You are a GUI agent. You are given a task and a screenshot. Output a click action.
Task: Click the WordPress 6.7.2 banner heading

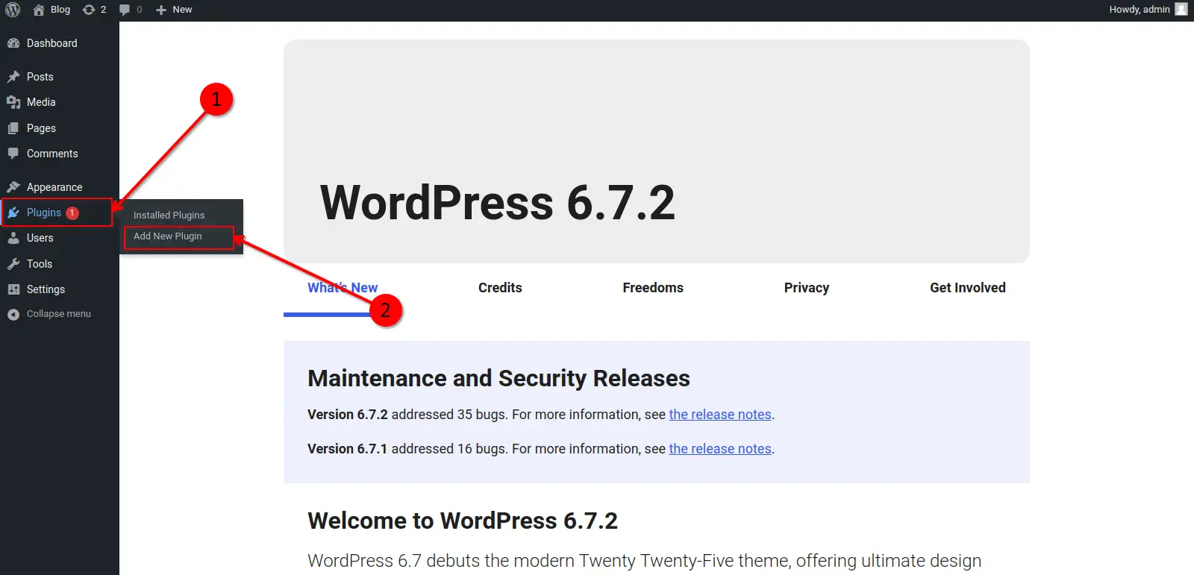pos(497,203)
